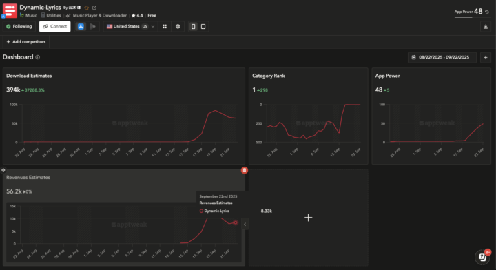Open the help chat bubble icon
The height and width of the screenshot is (270, 496).
[x=482, y=257]
